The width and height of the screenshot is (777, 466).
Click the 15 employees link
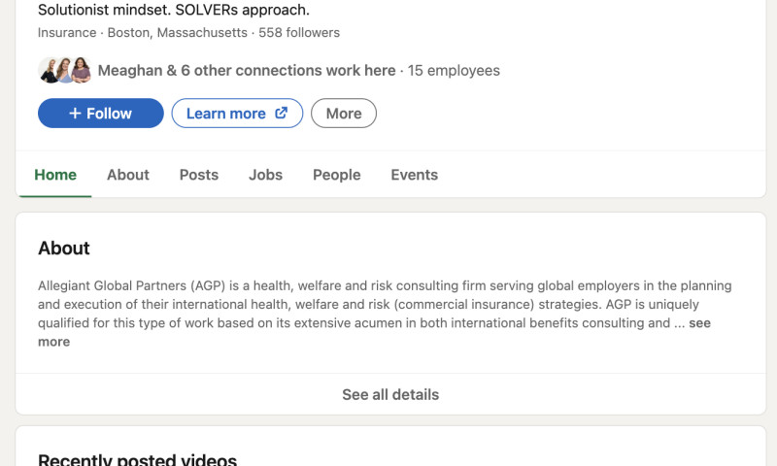[454, 70]
